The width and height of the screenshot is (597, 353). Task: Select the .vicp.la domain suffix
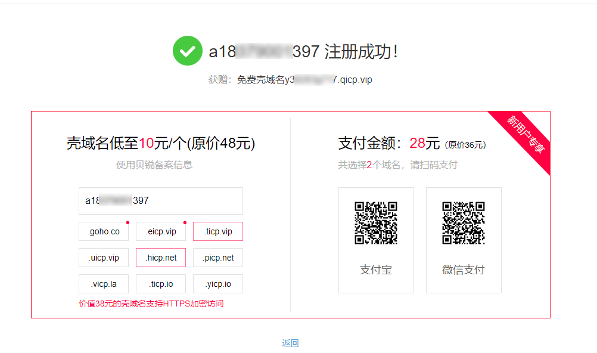pos(104,284)
